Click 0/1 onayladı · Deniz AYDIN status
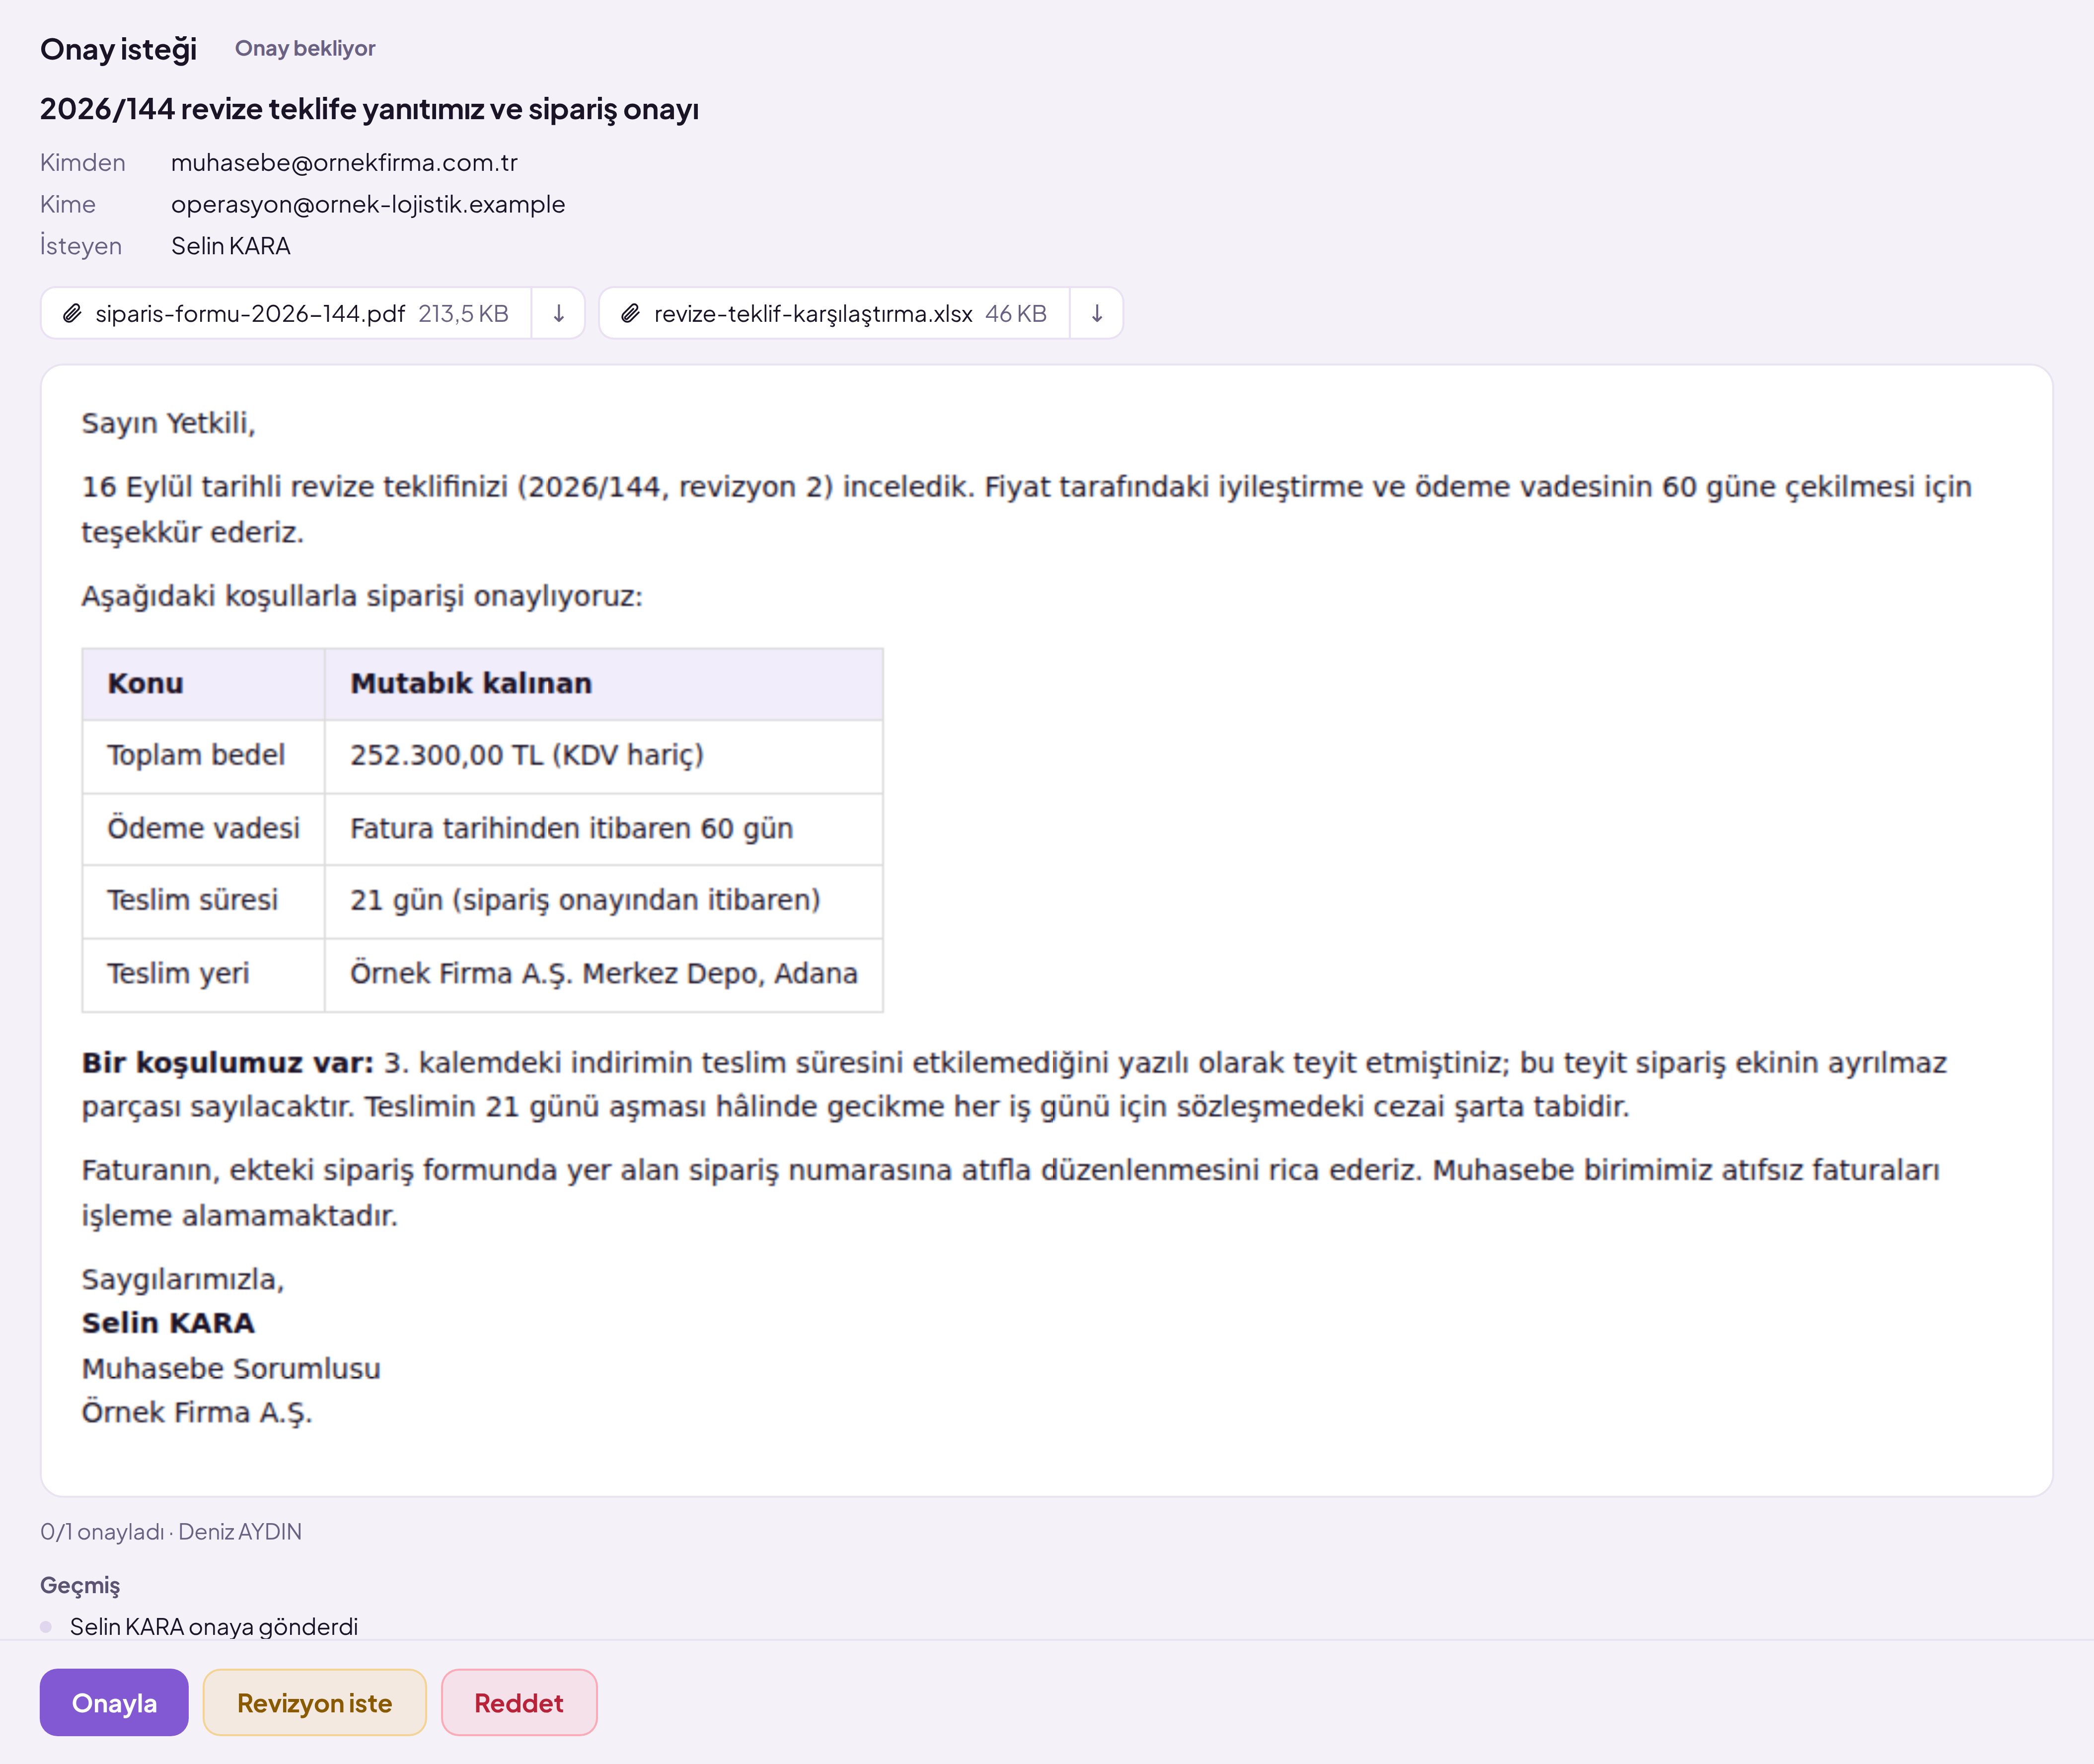The image size is (2094, 1764). pos(171,1531)
